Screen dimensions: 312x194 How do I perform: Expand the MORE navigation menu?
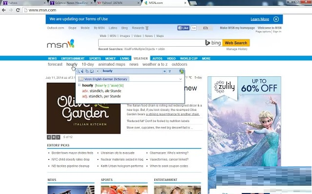coord(206,58)
